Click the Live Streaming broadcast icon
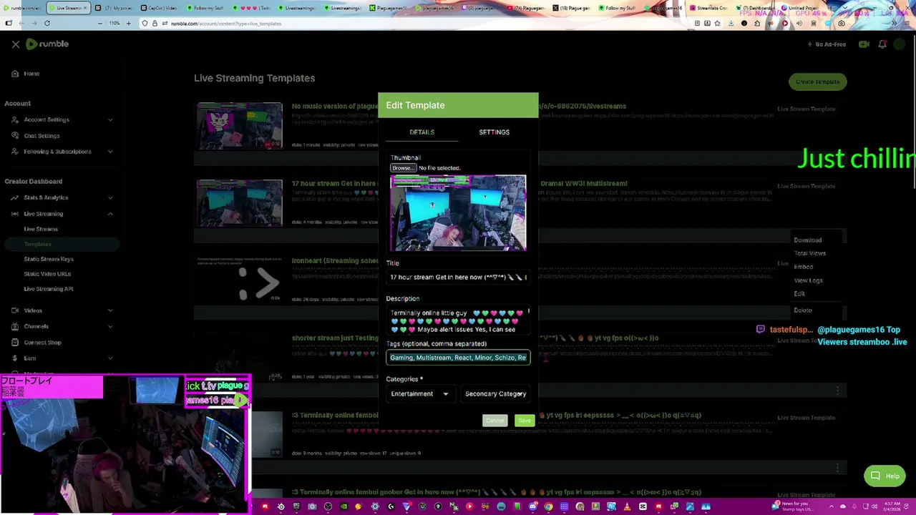 (x=15, y=214)
